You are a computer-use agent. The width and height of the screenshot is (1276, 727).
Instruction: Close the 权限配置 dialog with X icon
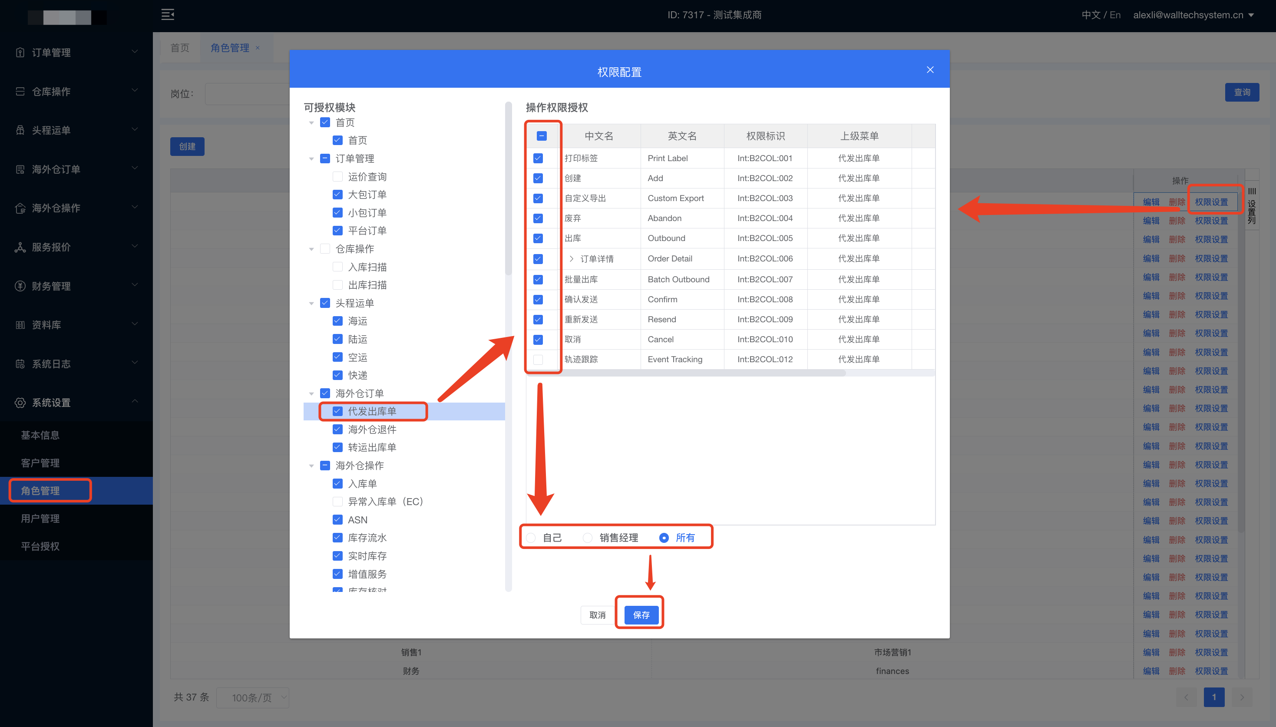point(930,70)
